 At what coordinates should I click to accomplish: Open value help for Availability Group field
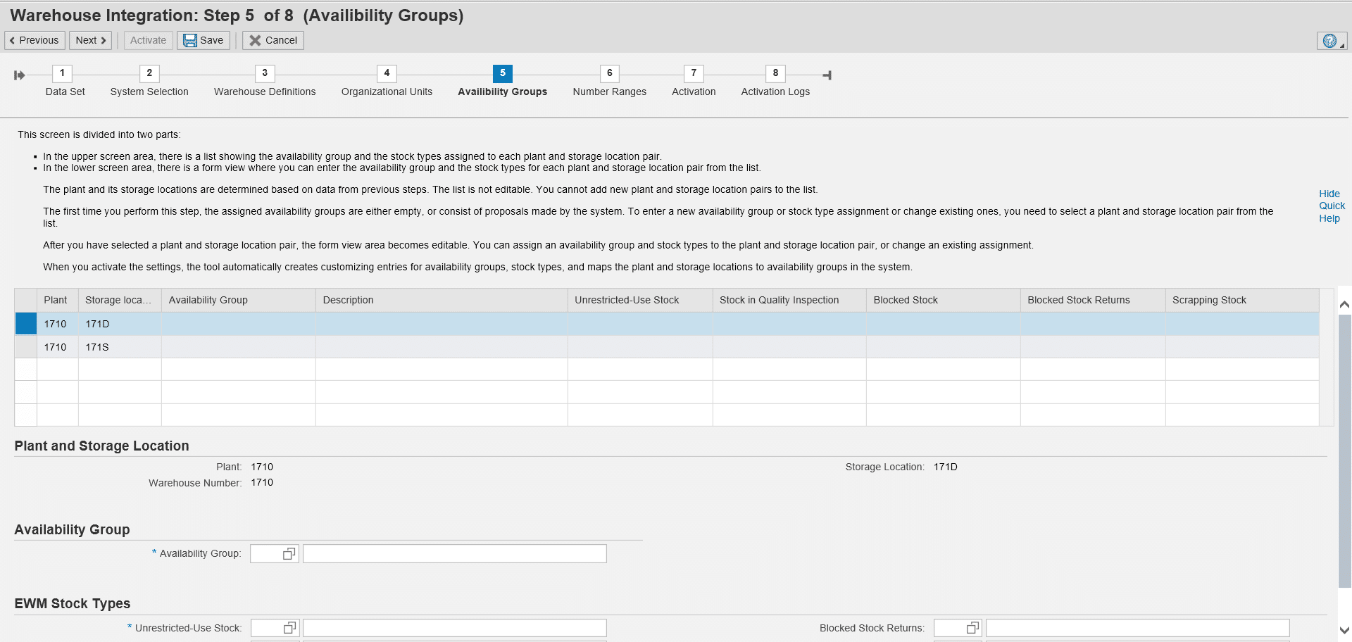289,554
